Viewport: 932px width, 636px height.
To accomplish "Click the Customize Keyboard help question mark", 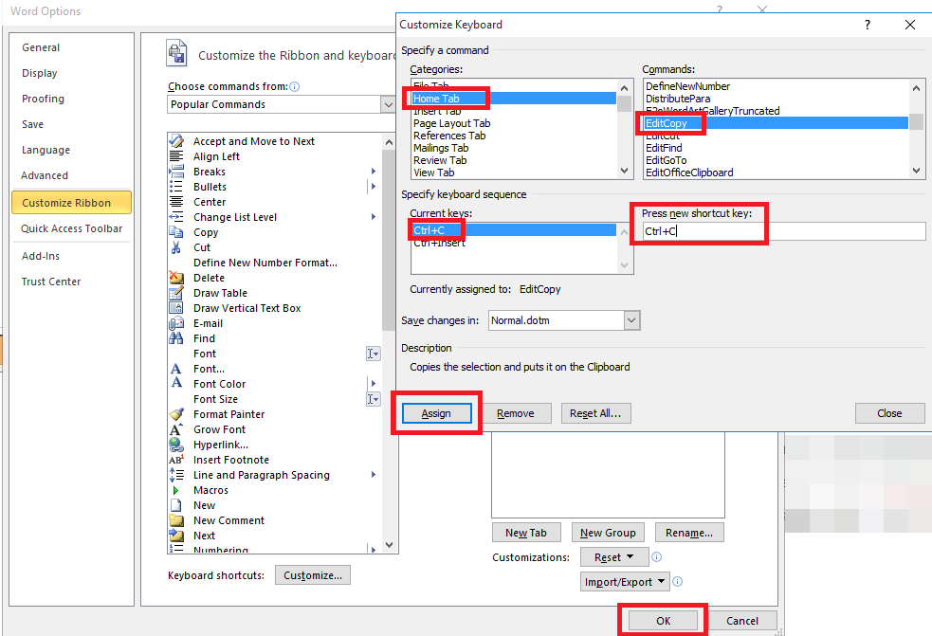I will click(x=867, y=25).
